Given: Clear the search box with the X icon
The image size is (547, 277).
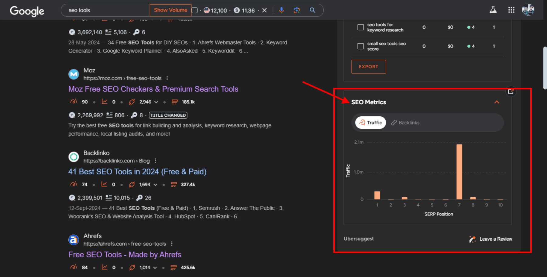Looking at the screenshot, I should tap(264, 10).
